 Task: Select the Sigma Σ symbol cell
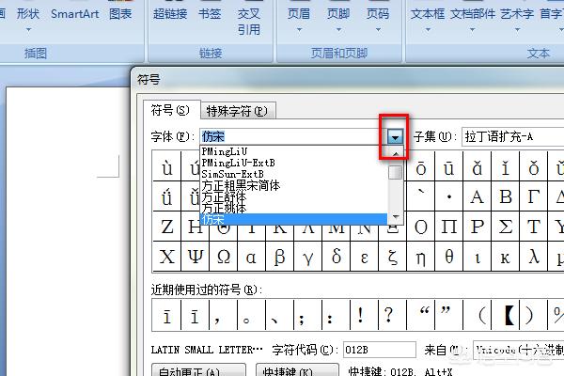pos(506,227)
